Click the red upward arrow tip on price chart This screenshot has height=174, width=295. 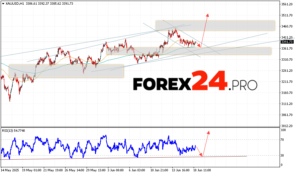[208, 14]
